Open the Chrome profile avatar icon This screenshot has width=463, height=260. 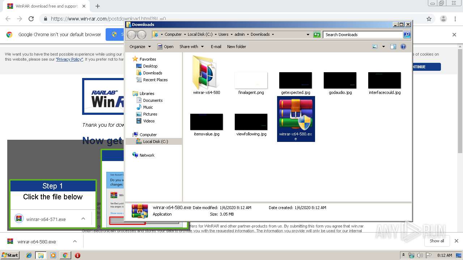coord(443,19)
